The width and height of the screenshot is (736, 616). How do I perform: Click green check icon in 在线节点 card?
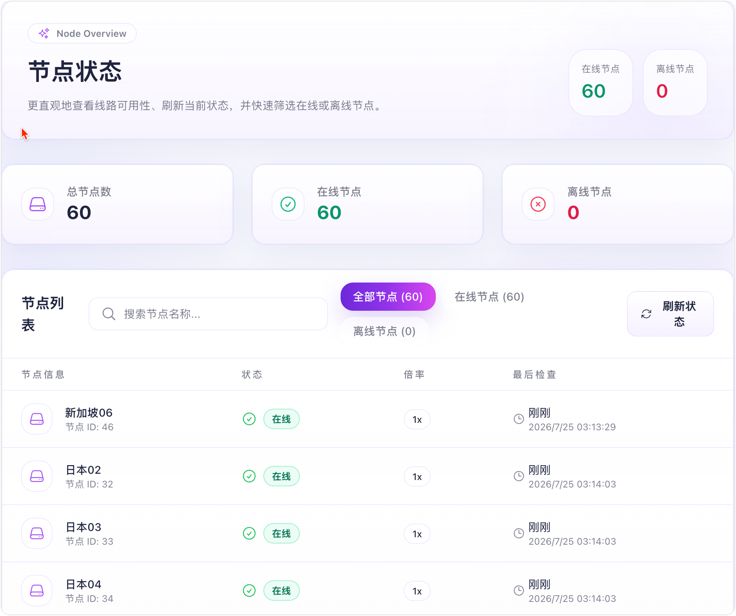288,204
